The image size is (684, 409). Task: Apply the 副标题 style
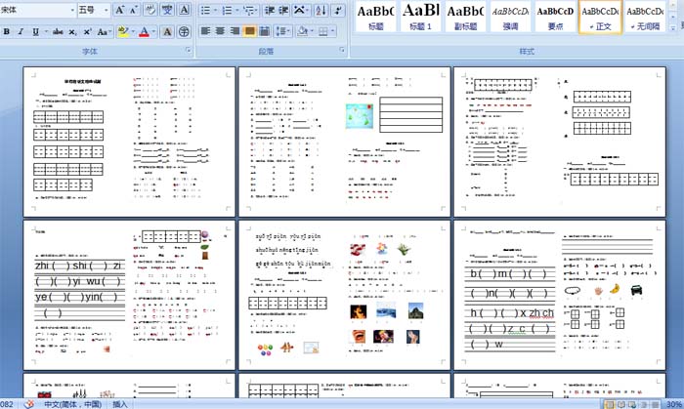(x=465, y=17)
